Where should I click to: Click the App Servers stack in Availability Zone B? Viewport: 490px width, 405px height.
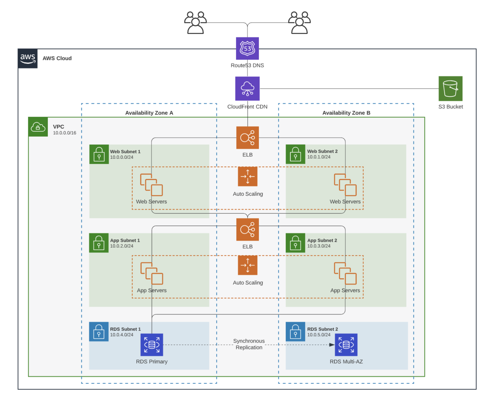[346, 274]
